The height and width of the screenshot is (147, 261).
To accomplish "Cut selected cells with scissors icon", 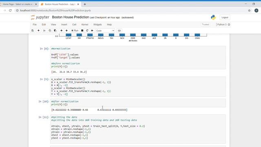I will 44,31.
